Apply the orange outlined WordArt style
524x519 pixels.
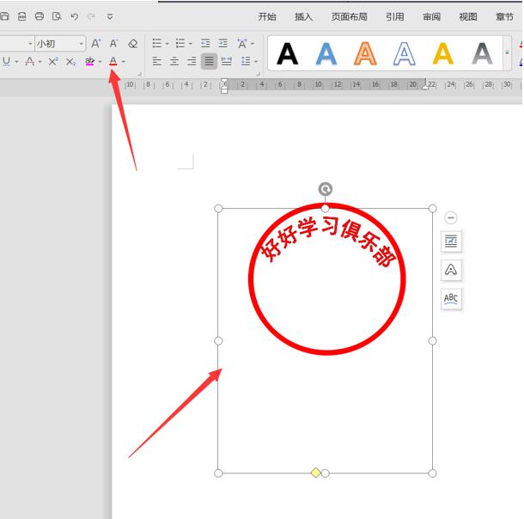coord(365,53)
